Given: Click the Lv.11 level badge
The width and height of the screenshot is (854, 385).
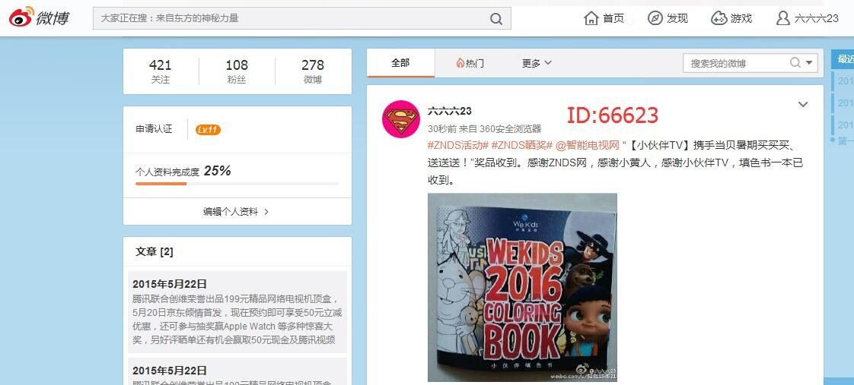Looking at the screenshot, I should point(208,130).
